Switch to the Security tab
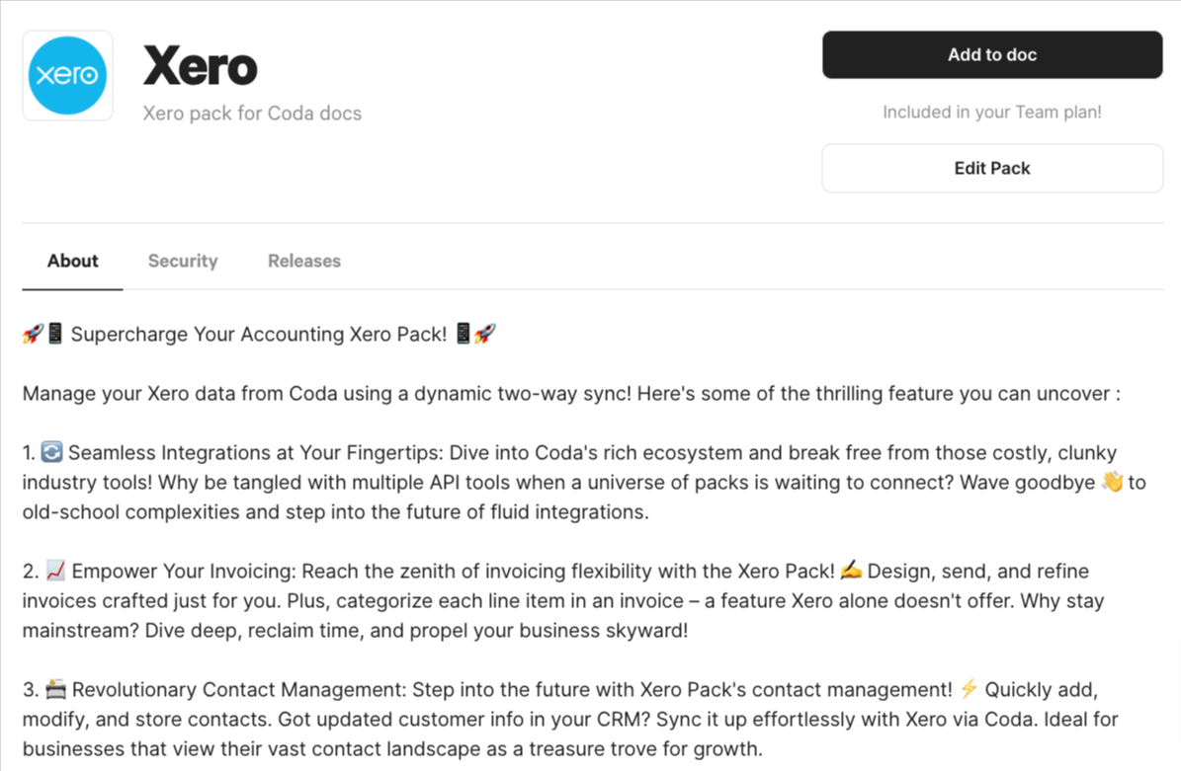 tap(183, 261)
